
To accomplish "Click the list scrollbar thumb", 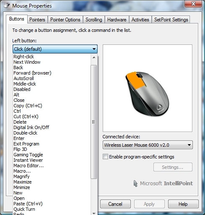I will click(94, 122).
